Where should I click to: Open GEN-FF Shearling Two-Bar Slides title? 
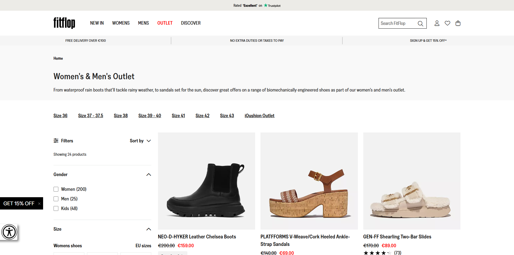tap(397, 237)
